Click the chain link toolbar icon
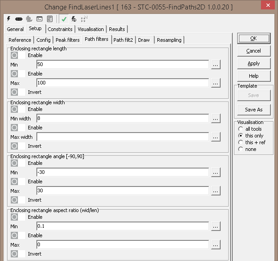The width and height of the screenshot is (278, 261). tap(19, 19)
